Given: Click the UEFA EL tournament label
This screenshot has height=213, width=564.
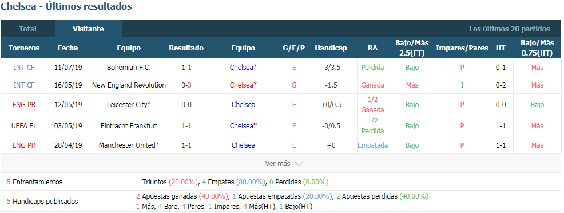Looking at the screenshot, I should pos(24,126).
